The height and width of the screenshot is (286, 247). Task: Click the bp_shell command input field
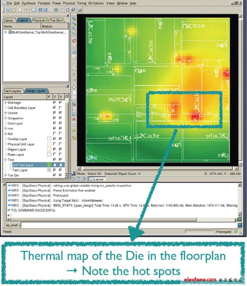(x=124, y=225)
